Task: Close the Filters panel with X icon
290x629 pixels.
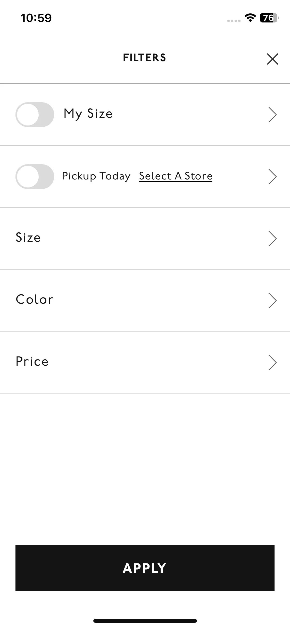Action: tap(272, 59)
